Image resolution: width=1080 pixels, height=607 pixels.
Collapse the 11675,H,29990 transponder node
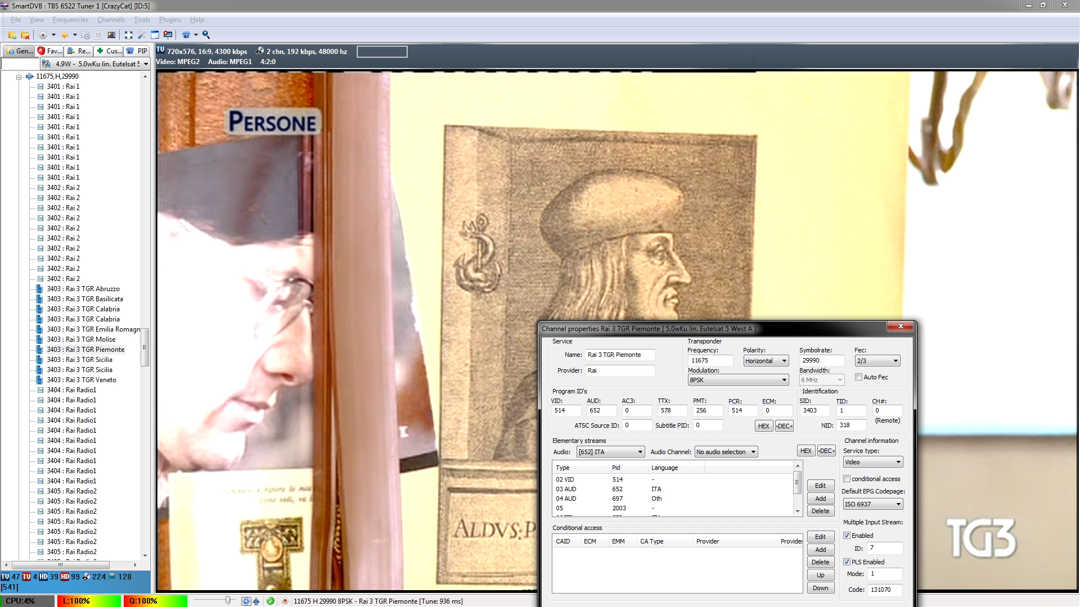tap(19, 76)
